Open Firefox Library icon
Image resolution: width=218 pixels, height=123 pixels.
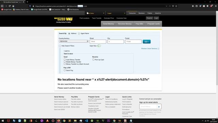click(193, 6)
